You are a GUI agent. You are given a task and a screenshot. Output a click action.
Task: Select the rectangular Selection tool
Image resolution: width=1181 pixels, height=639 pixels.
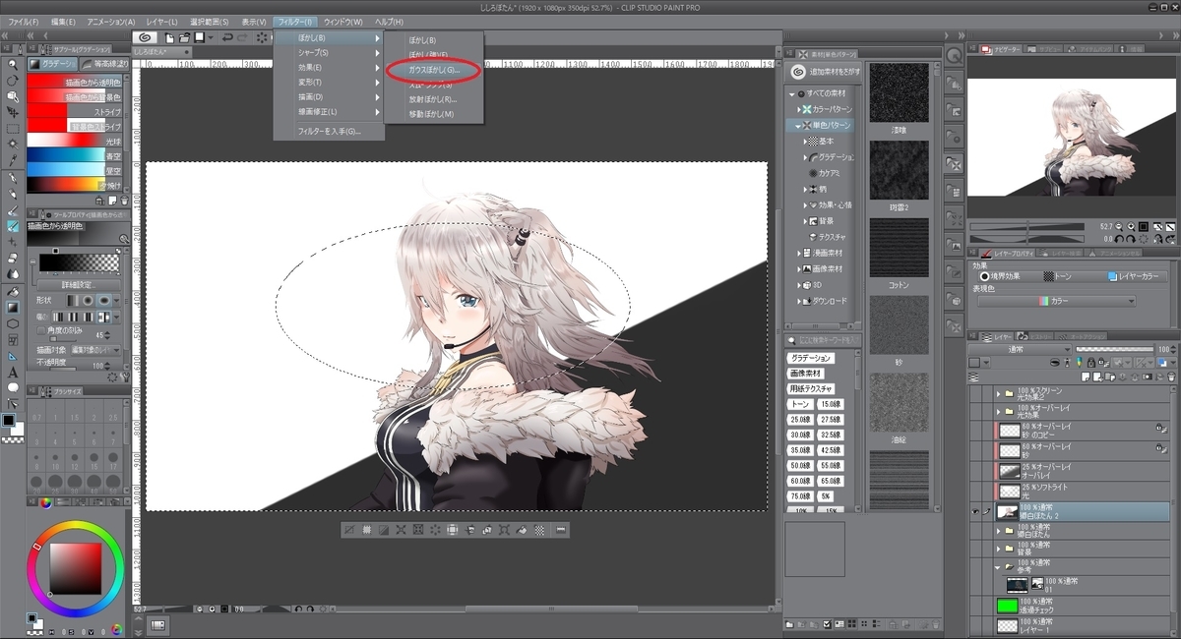point(13,128)
